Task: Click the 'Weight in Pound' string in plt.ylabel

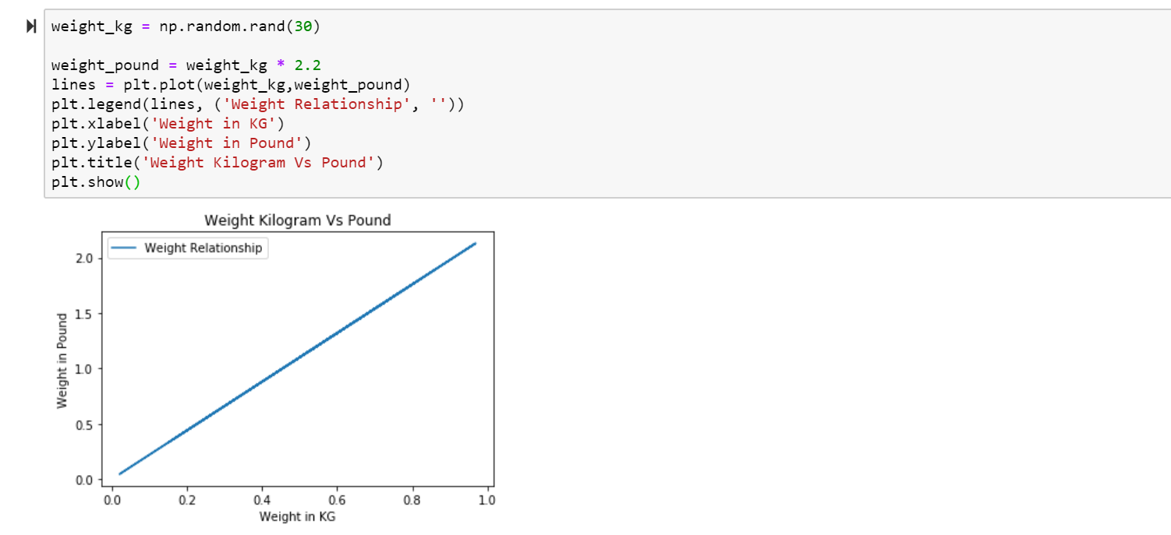Action: pyautogui.click(x=226, y=143)
